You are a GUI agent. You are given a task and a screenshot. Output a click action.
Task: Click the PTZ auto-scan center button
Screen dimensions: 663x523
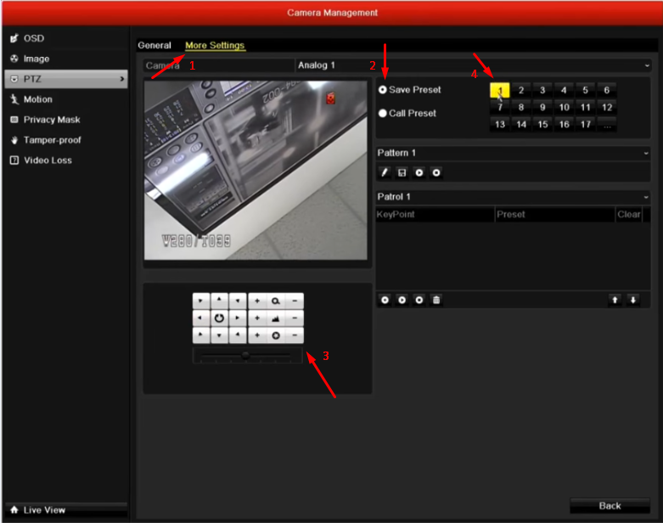pyautogui.click(x=219, y=318)
